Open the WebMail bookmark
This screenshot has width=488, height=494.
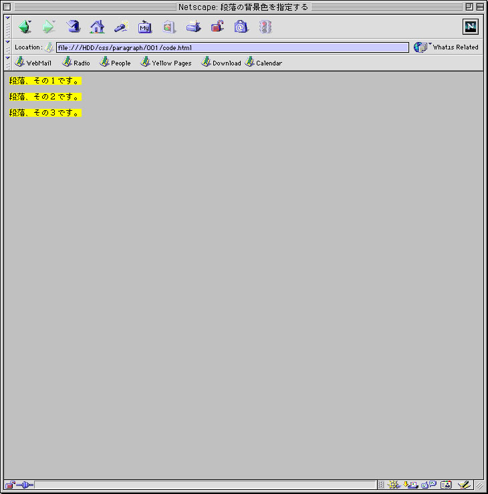tap(33, 63)
